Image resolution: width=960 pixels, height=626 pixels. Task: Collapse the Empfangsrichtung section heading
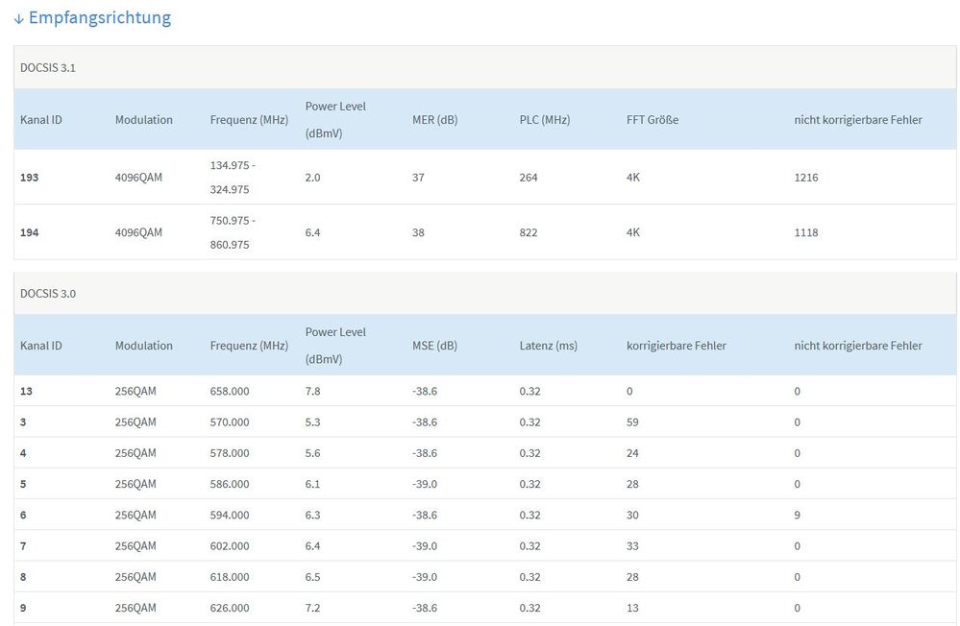(x=92, y=17)
